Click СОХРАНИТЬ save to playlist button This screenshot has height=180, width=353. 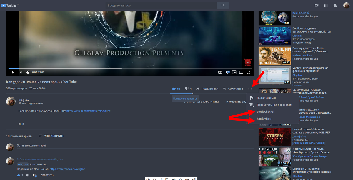coord(233,88)
